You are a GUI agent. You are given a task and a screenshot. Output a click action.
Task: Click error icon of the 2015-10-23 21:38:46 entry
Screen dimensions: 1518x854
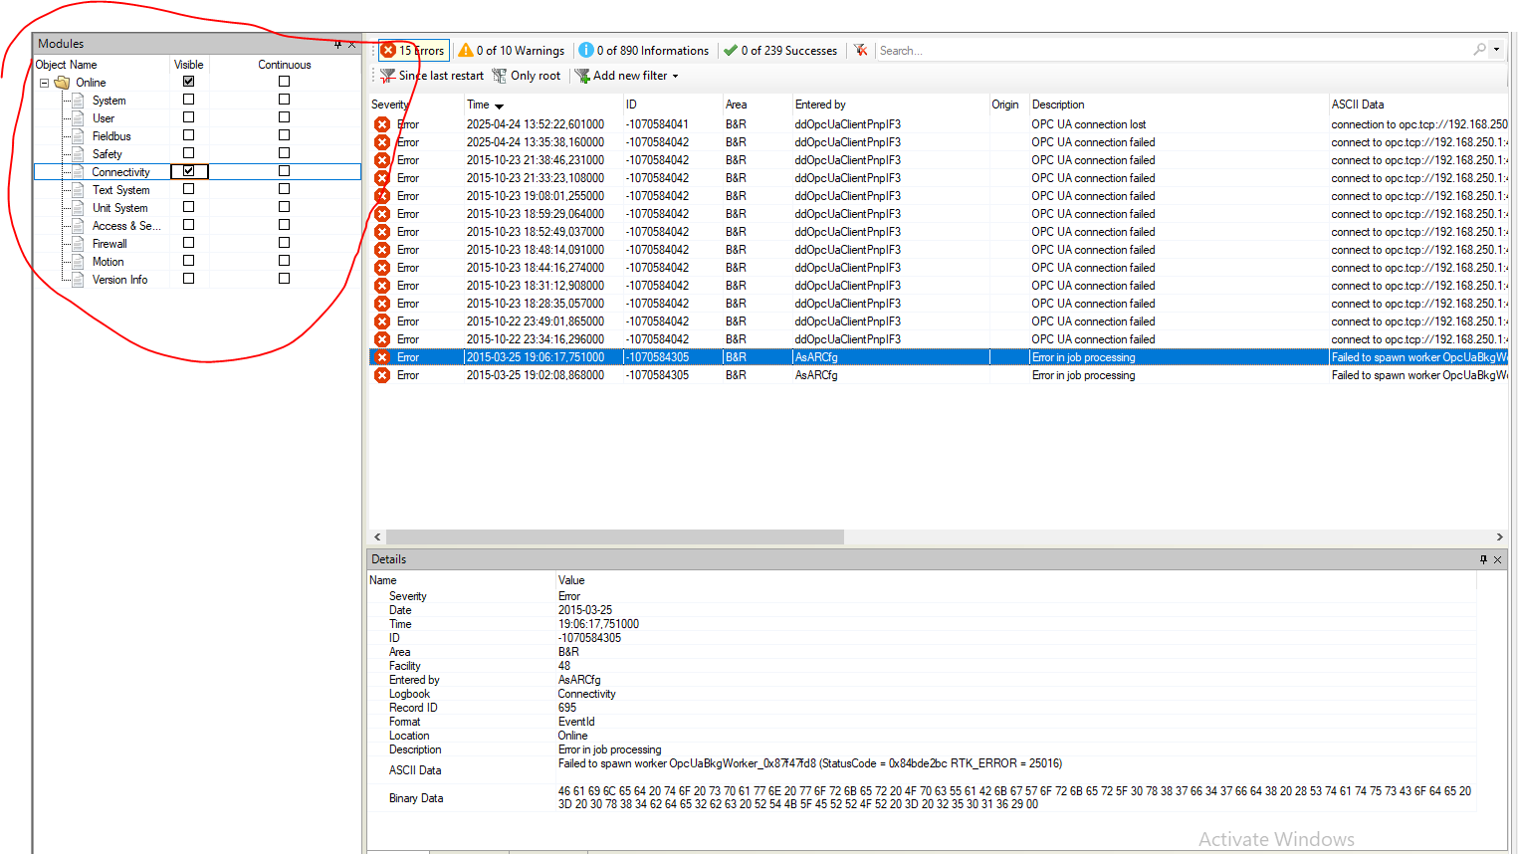(382, 160)
